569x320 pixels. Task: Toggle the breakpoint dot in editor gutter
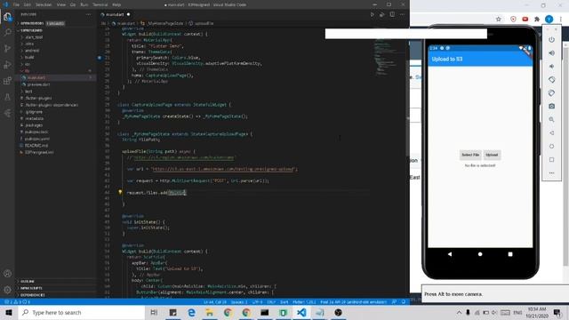[x=100, y=57]
